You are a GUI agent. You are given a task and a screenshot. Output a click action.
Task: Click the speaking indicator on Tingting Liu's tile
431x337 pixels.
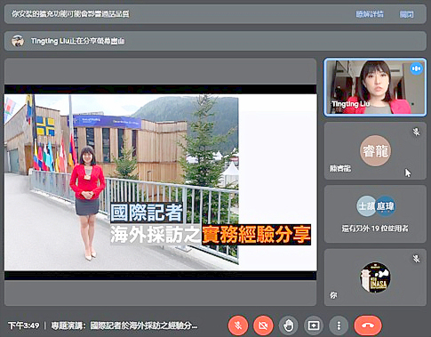click(416, 68)
